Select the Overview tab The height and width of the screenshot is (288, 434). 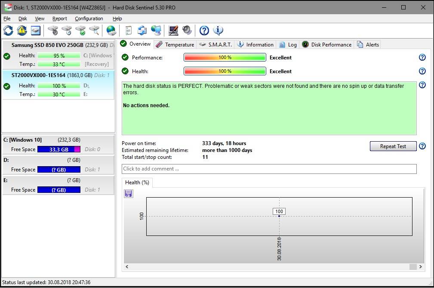135,44
